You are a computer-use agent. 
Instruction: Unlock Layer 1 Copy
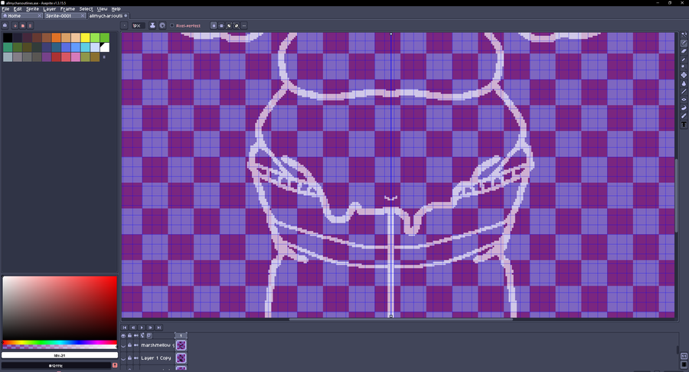(129, 358)
